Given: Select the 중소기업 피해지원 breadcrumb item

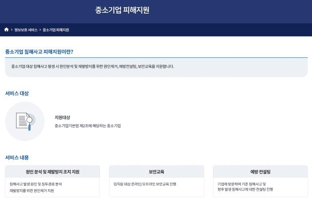Looking at the screenshot, I should click(56, 30).
